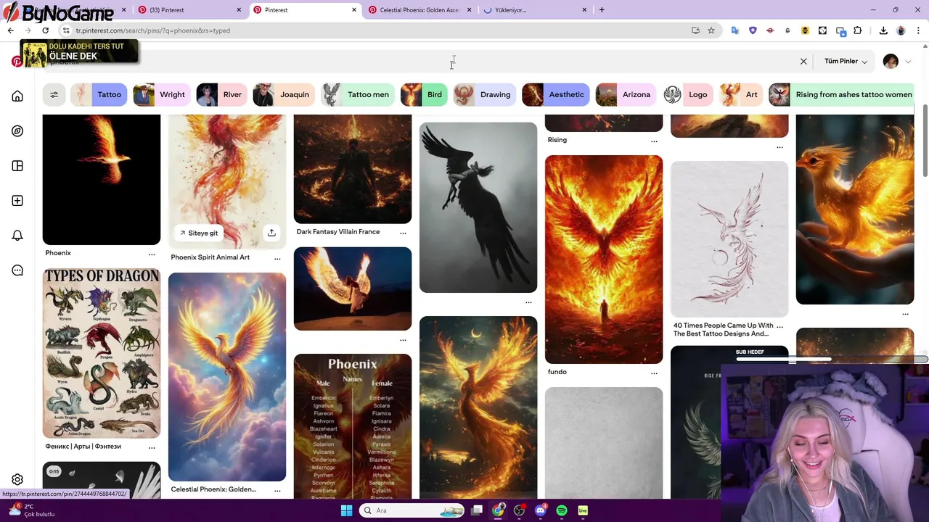This screenshot has height=522, width=929.
Task: Open a new browser tab
Action: pyautogui.click(x=602, y=10)
